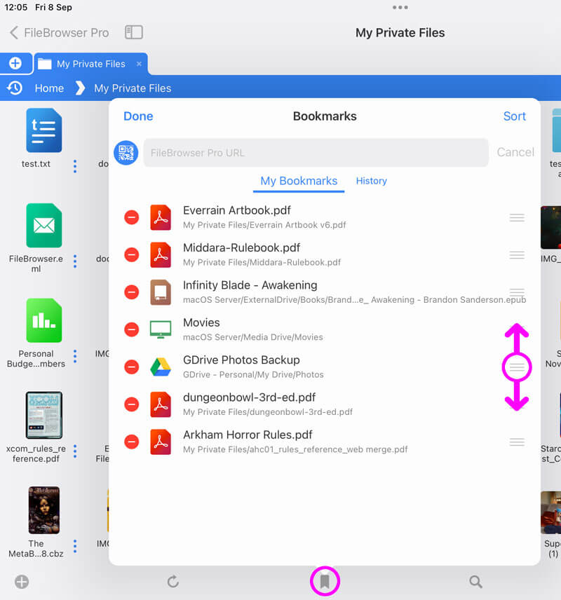Viewport: 561px width, 600px height.
Task: Switch to the My Bookmarks tab
Action: [x=299, y=181]
